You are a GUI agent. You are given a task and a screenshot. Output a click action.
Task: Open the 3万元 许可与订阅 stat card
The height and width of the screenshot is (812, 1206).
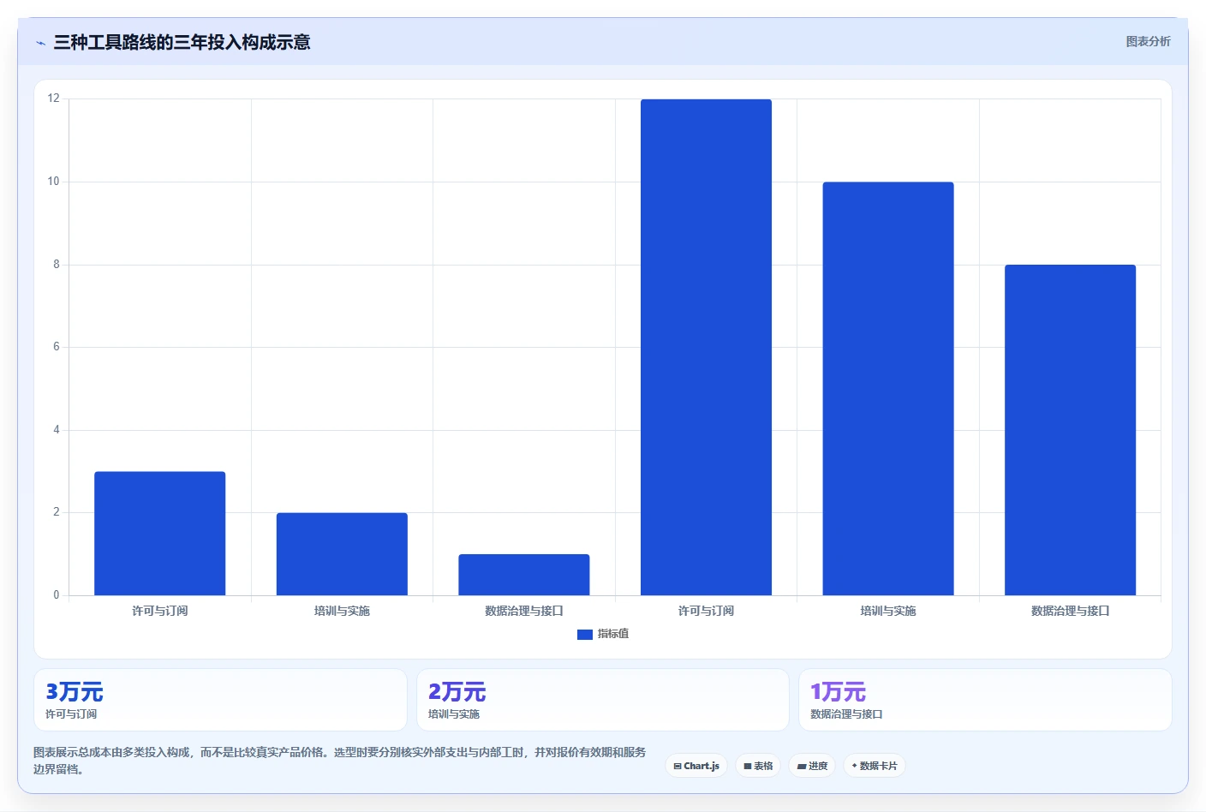click(x=220, y=700)
